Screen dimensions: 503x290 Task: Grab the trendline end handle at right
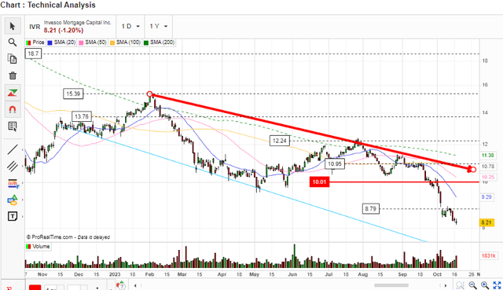(x=473, y=169)
